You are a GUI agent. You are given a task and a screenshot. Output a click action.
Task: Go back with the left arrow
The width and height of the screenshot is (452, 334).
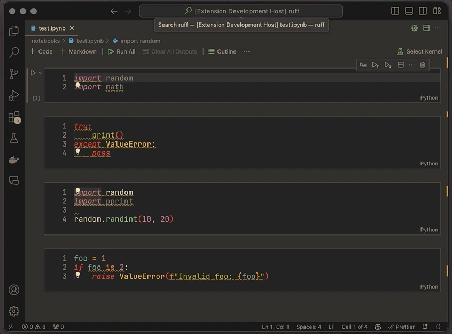point(114,11)
